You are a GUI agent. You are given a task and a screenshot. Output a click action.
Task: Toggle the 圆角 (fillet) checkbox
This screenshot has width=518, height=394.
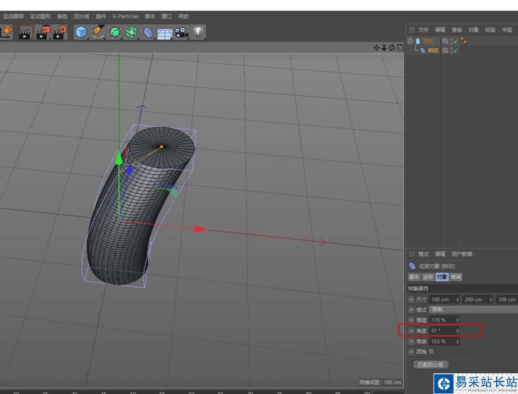432,351
